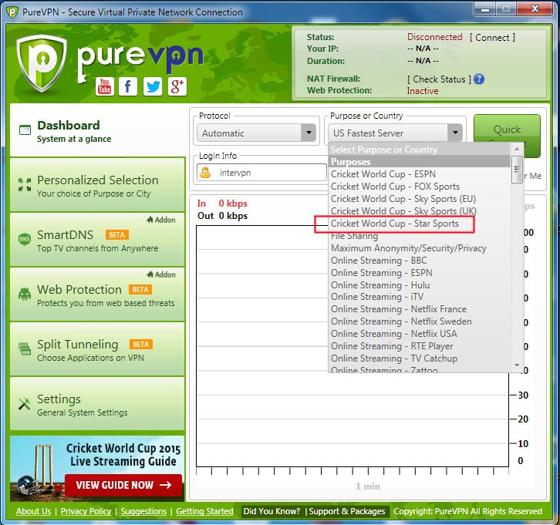Image resolution: width=560 pixels, height=525 pixels.
Task: Select Cricket World Cup - Sky Sports (EU)
Action: coord(420,199)
